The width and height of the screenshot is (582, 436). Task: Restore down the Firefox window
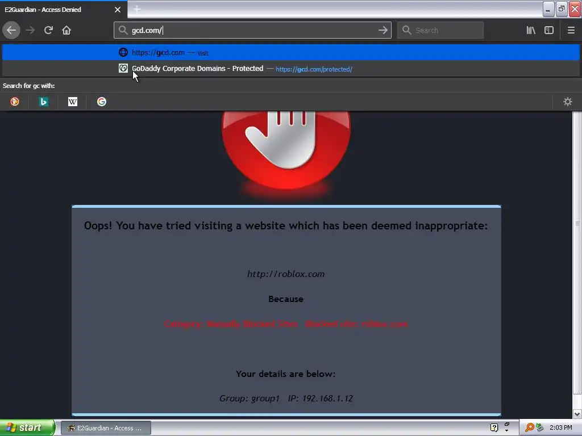(562, 9)
